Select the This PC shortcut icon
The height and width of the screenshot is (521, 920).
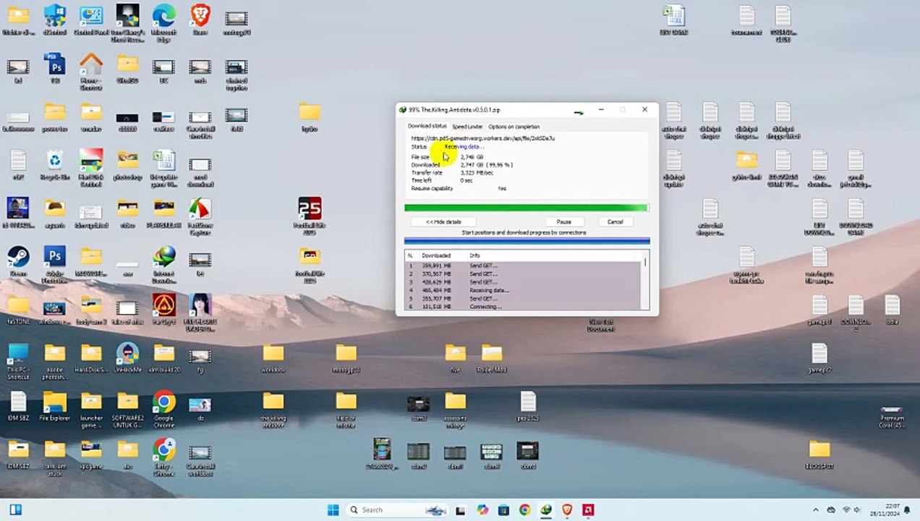[x=18, y=360]
